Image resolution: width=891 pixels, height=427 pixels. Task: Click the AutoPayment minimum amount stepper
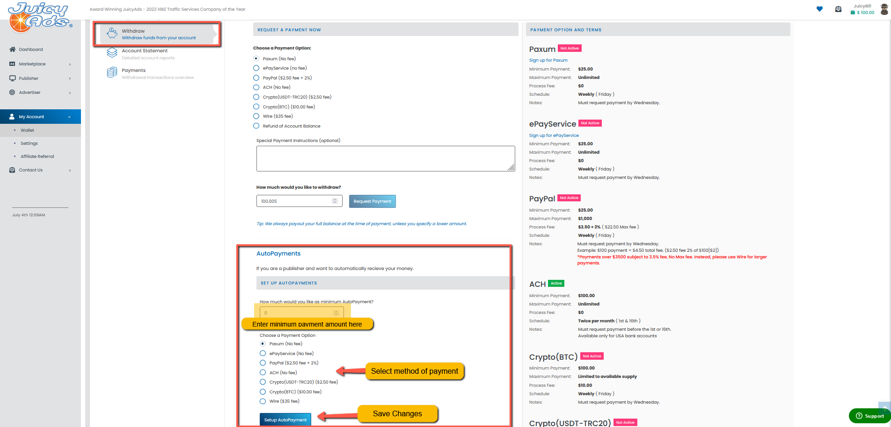(x=336, y=313)
